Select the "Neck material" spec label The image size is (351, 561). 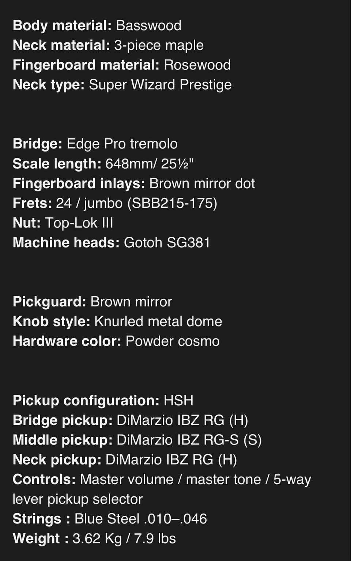[x=61, y=45]
